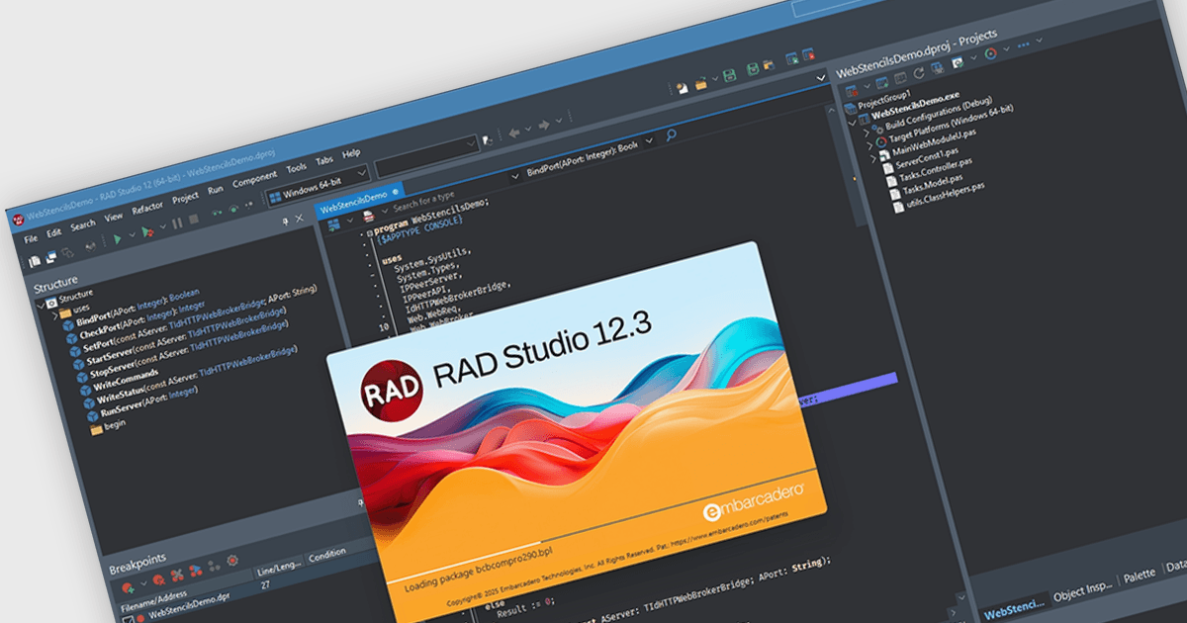
Task: Toggle the WebStencilsDemo.dpr breakpoint checkbox
Action: (129, 619)
